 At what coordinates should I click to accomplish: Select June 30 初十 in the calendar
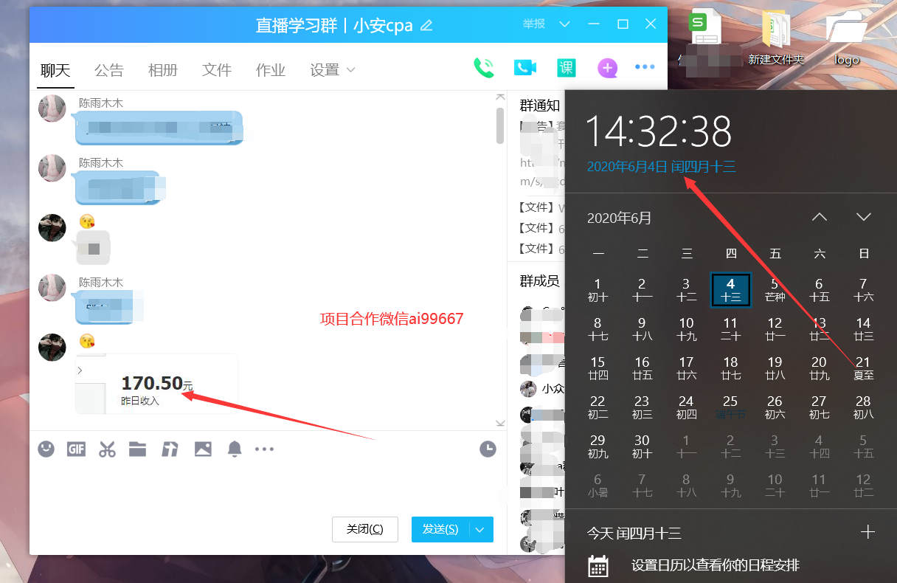(642, 446)
